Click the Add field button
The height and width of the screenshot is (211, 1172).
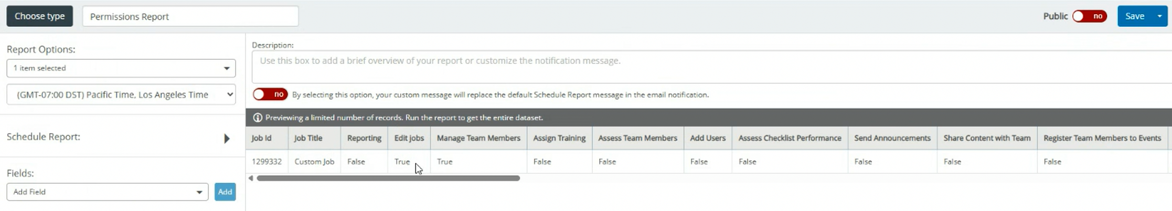[x=225, y=192]
